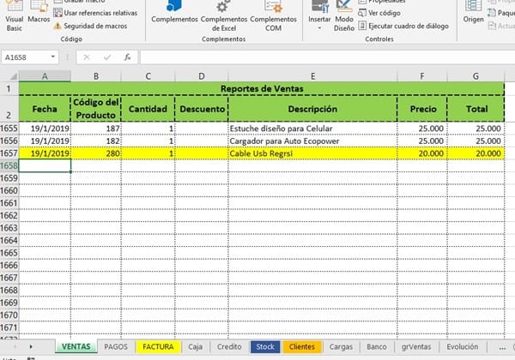Switch to the Credito sheet tab
The height and width of the screenshot is (360, 515).
229,346
